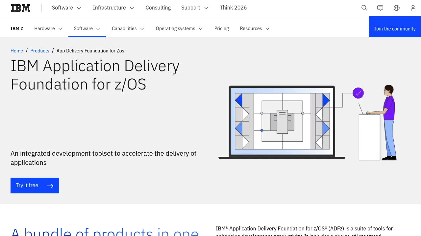Follow the Home breadcrumb link

(x=17, y=51)
